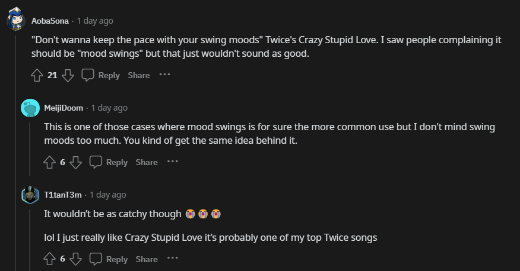Upvote MeijiDoom's comment
Screen dimensions: 520x271
tap(50, 162)
